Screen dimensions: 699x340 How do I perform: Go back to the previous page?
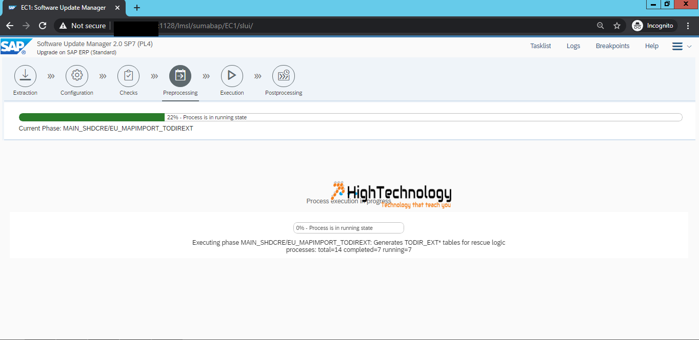[x=10, y=26]
